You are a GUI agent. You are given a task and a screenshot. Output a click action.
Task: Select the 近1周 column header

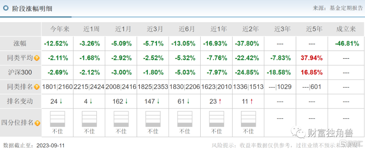pos(91,29)
